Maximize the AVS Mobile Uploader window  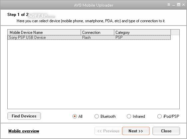pyautogui.click(x=179, y=5)
